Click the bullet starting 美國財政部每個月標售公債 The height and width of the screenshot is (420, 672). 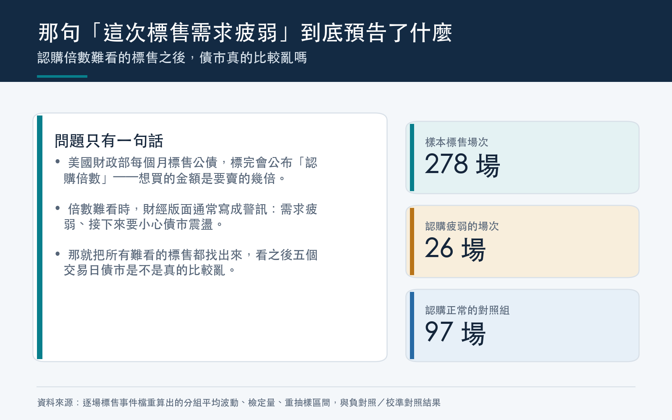186,171
